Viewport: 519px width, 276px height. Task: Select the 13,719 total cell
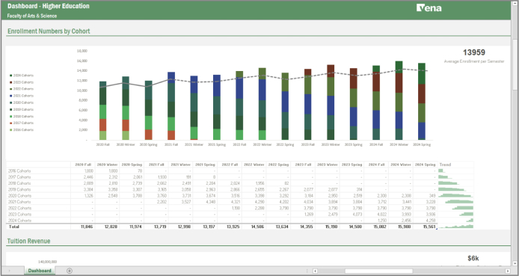[x=156, y=227]
